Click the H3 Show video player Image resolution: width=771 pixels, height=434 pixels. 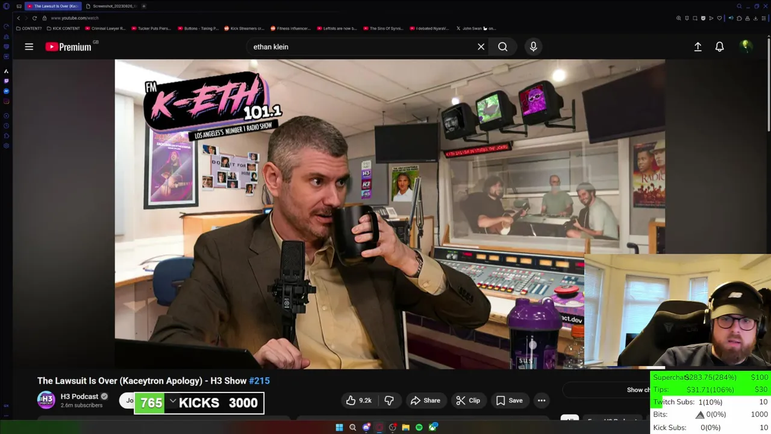(390, 214)
